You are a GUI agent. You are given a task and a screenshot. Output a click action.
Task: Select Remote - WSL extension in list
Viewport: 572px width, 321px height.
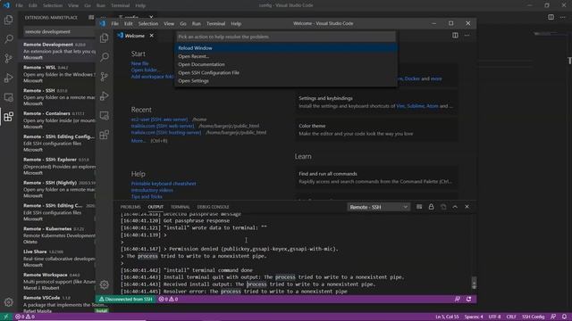point(58,74)
